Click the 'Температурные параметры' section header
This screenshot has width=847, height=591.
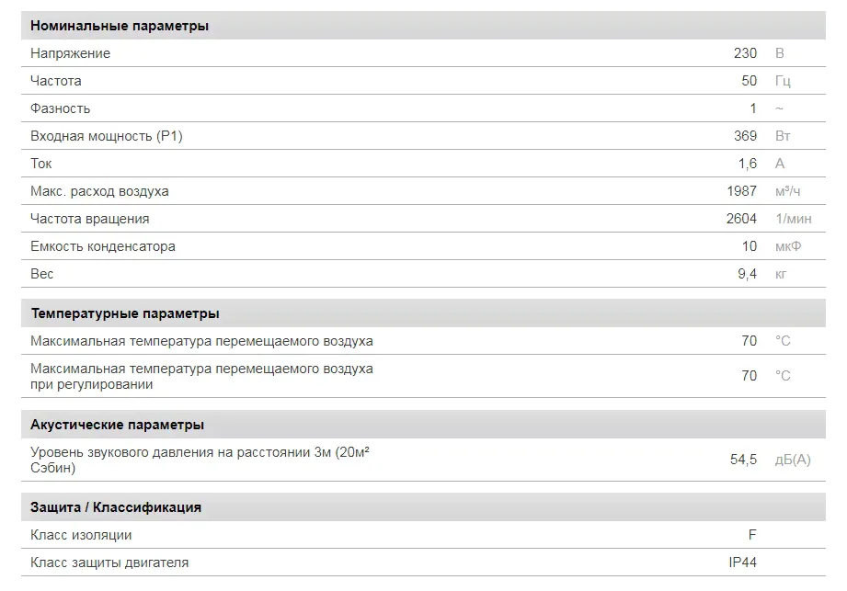point(125,313)
